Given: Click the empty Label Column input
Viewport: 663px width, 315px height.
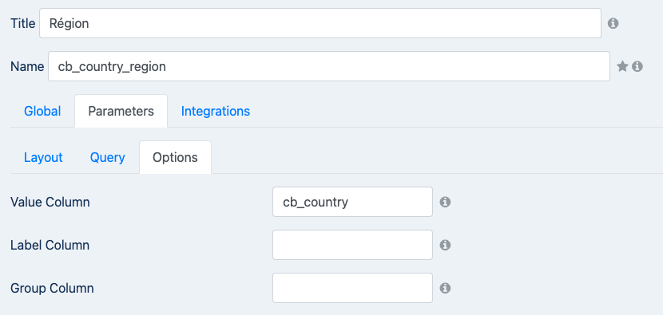Looking at the screenshot, I should tap(352, 245).
